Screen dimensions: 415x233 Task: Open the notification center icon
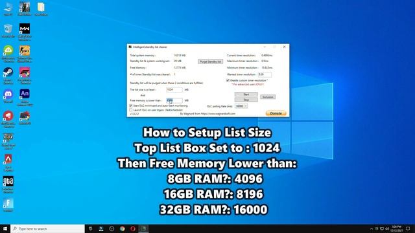coord(408,228)
